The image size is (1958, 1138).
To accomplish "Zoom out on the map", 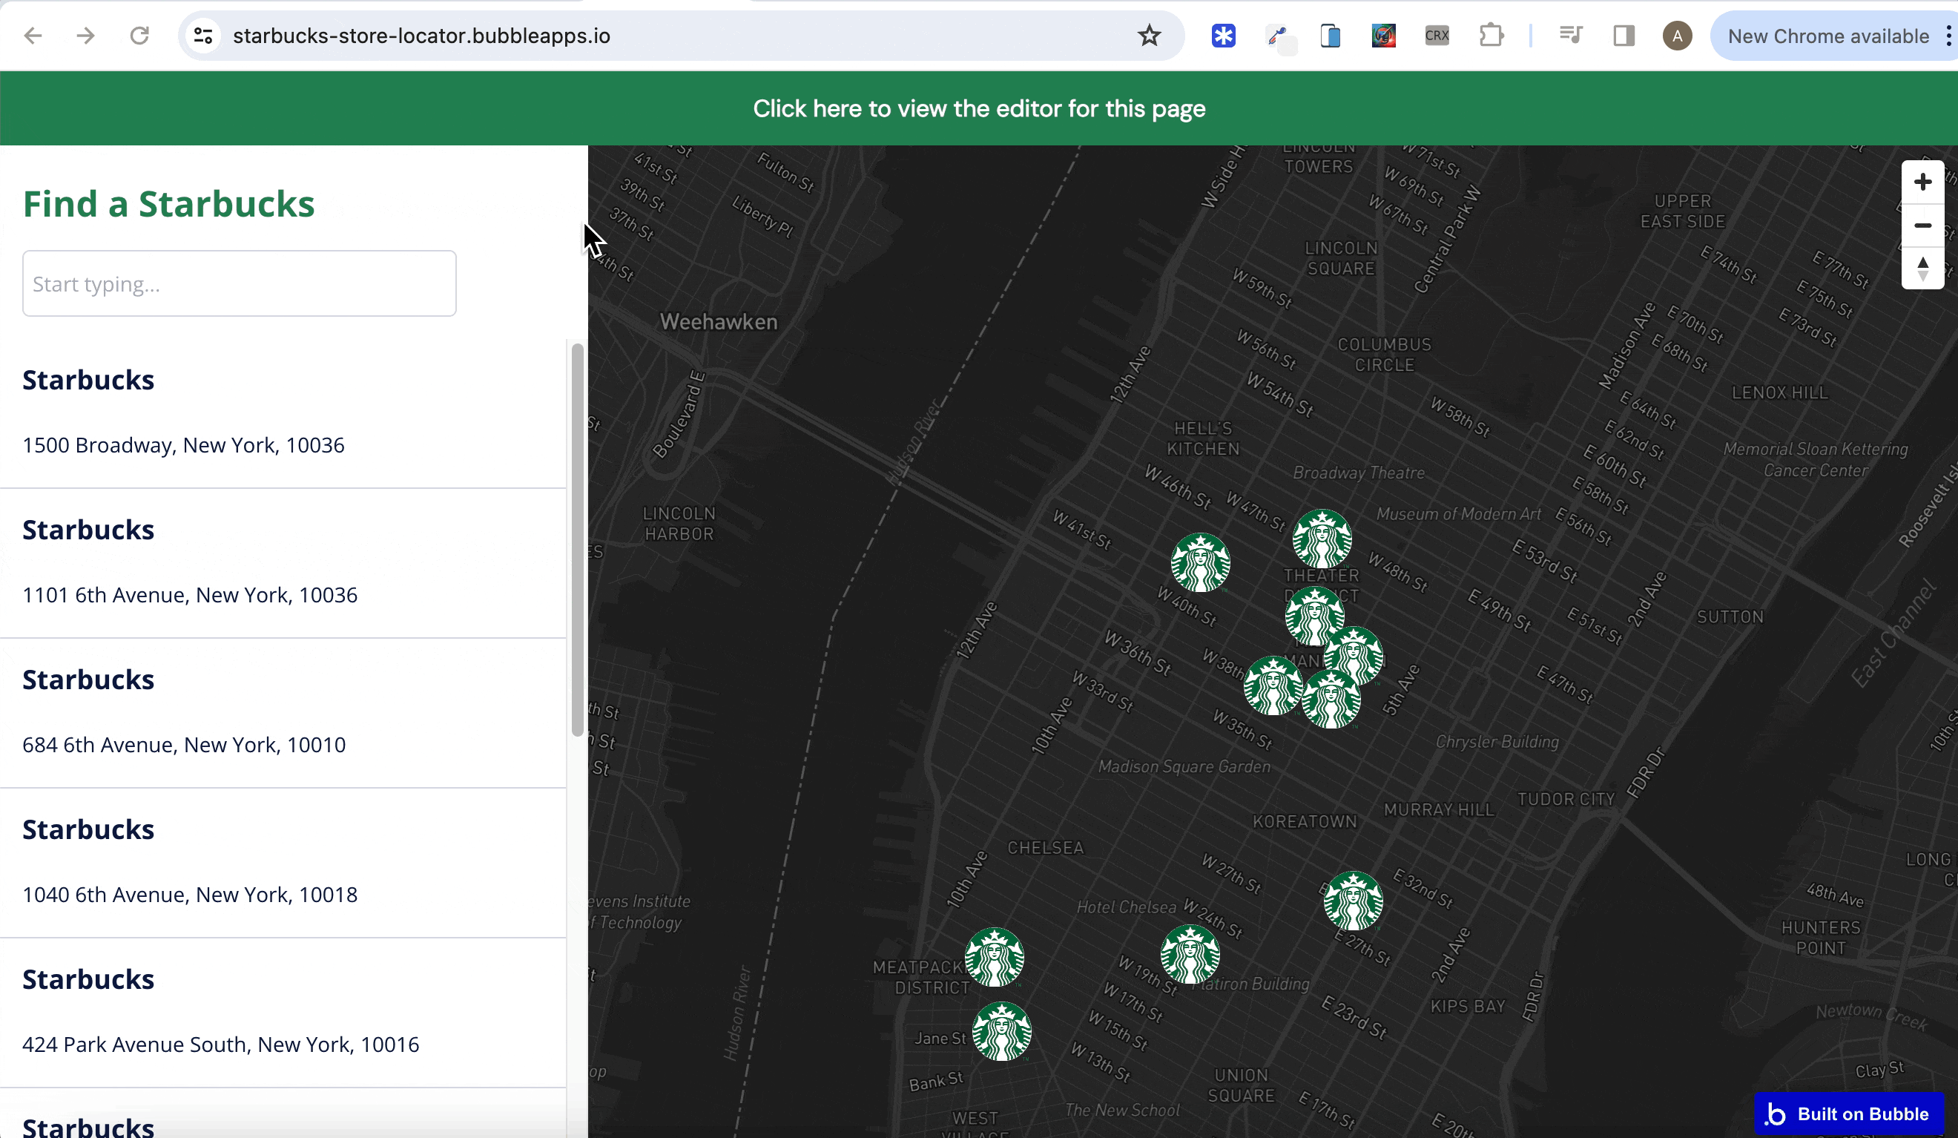I will [x=1922, y=226].
